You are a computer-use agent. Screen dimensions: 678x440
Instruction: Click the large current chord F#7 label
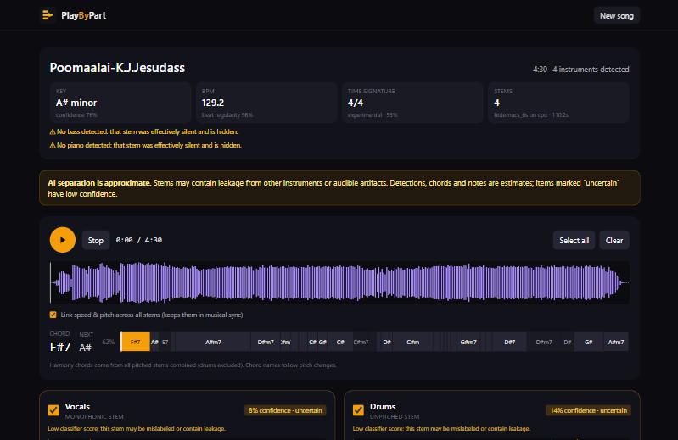coord(60,347)
